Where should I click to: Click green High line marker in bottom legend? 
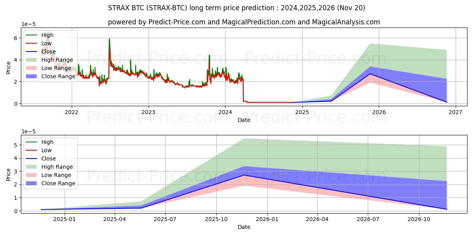pyautogui.click(x=32, y=142)
